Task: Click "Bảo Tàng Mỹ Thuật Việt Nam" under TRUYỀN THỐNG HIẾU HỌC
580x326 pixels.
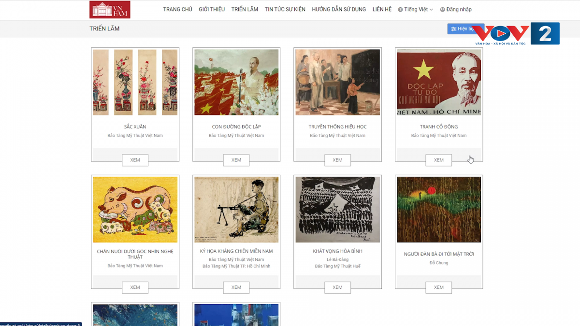Action: (x=338, y=136)
